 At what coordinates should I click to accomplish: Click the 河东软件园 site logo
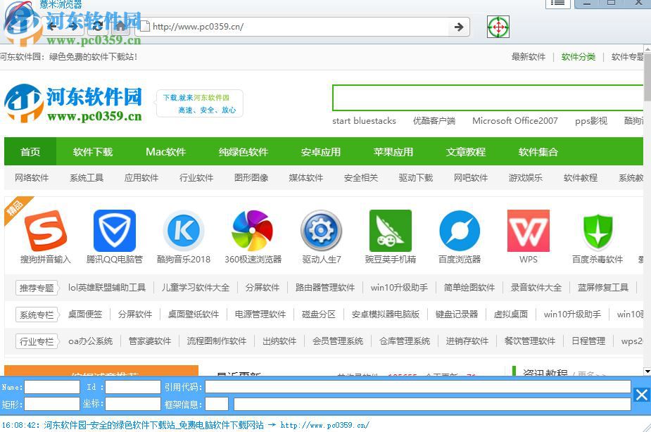coord(73,103)
